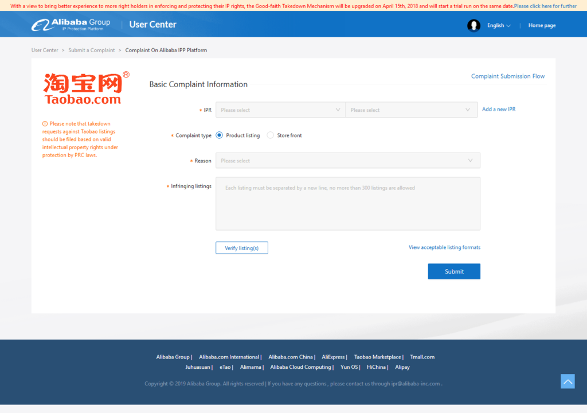The image size is (587, 413).
Task: Open the first IPR dropdown
Action: 280,110
